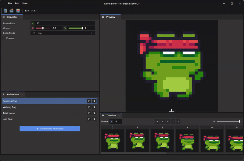
Task: Click the Frame number field showing 6
Action: click(118, 122)
